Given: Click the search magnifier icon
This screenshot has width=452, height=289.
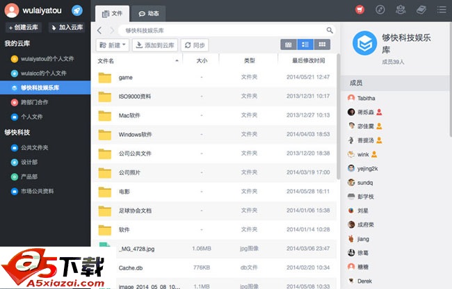Looking at the screenshot, I should pyautogui.click(x=330, y=30).
